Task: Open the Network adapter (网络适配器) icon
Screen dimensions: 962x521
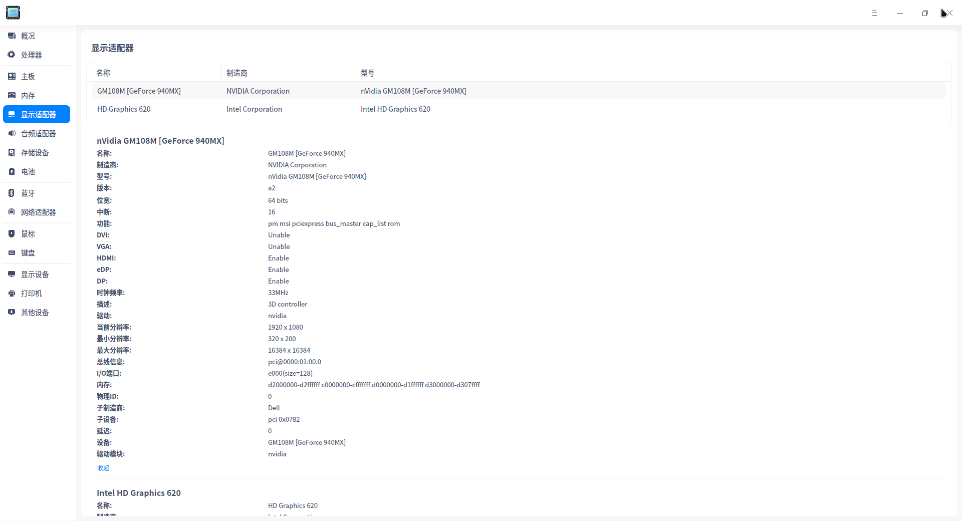Action: click(12, 212)
